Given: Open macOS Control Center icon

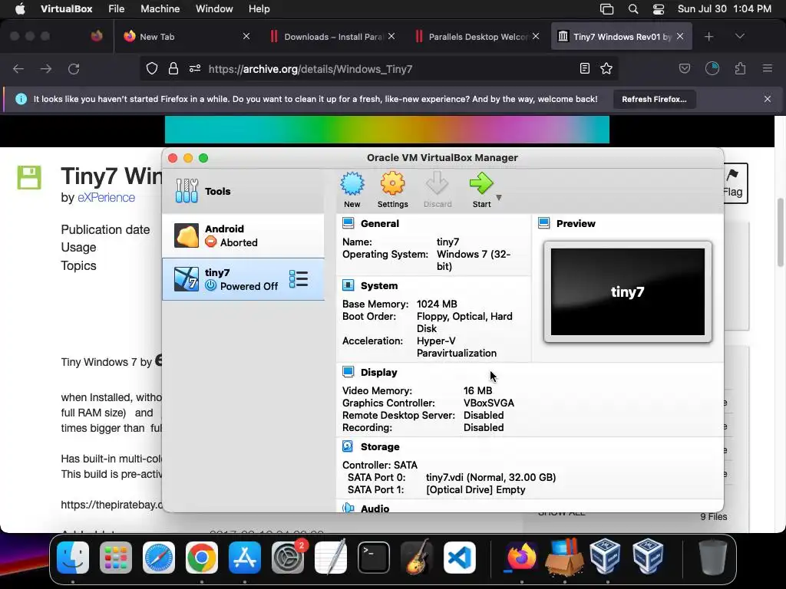Looking at the screenshot, I should [658, 9].
